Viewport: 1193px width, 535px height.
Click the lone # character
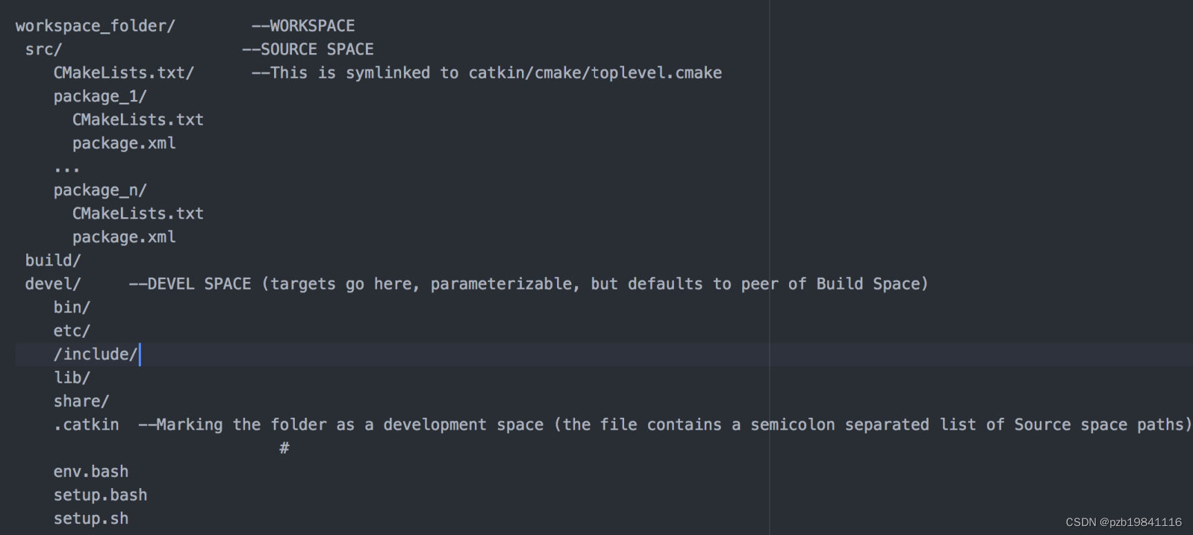(284, 449)
